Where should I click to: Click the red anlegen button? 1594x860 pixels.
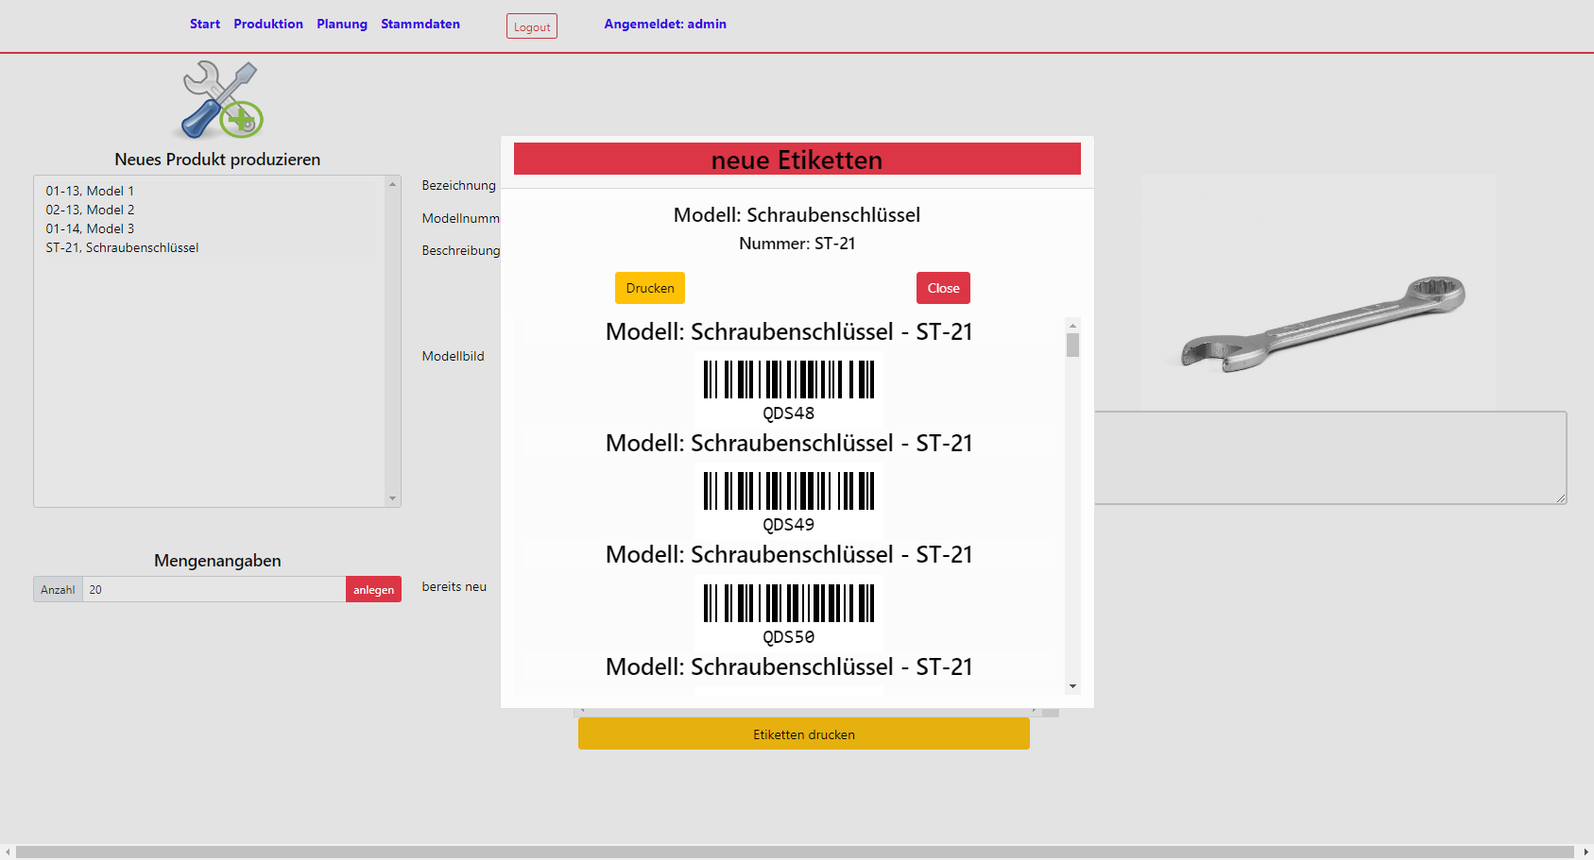pos(373,590)
